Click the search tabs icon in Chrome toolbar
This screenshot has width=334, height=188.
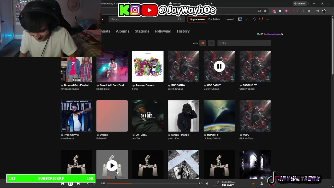pos(308,11)
